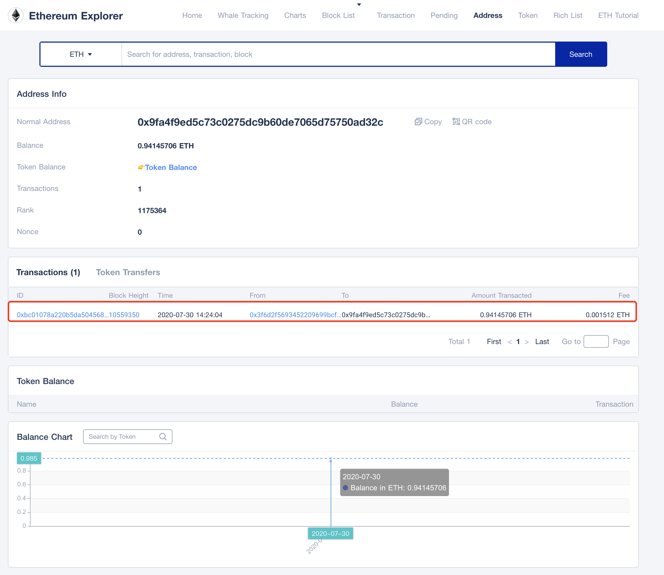The height and width of the screenshot is (575, 664).
Task: Click the balance value 0.94145706 ETH
Action: click(165, 146)
